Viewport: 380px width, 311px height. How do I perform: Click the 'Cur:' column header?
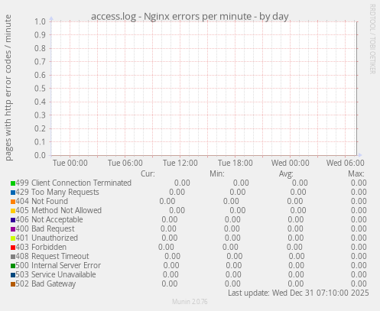148,173
